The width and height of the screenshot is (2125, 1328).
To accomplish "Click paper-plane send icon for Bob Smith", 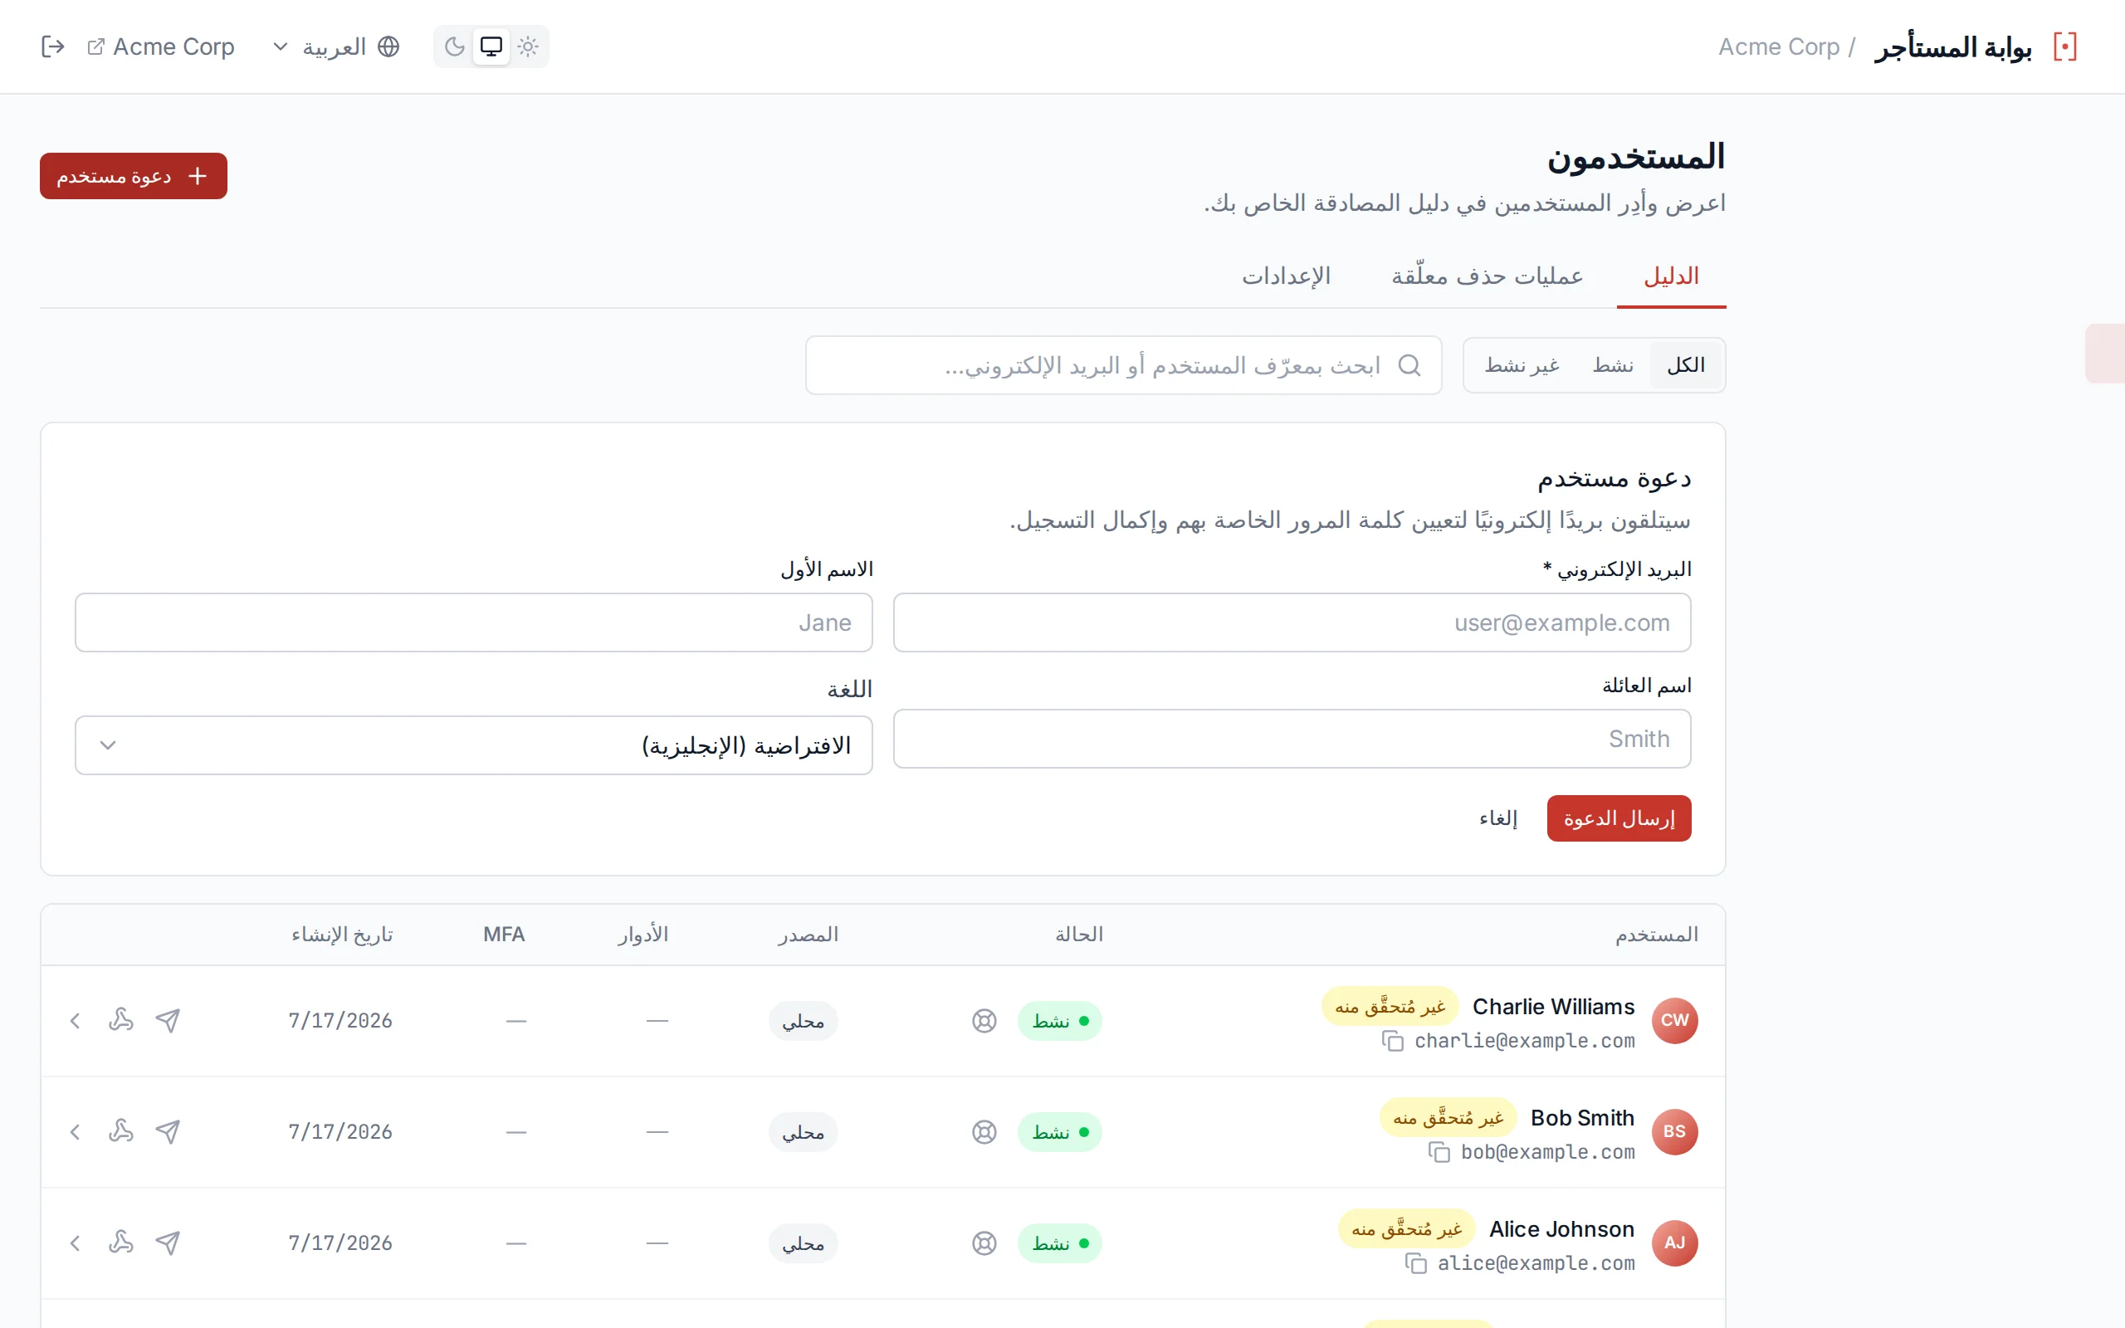I will click(168, 1132).
